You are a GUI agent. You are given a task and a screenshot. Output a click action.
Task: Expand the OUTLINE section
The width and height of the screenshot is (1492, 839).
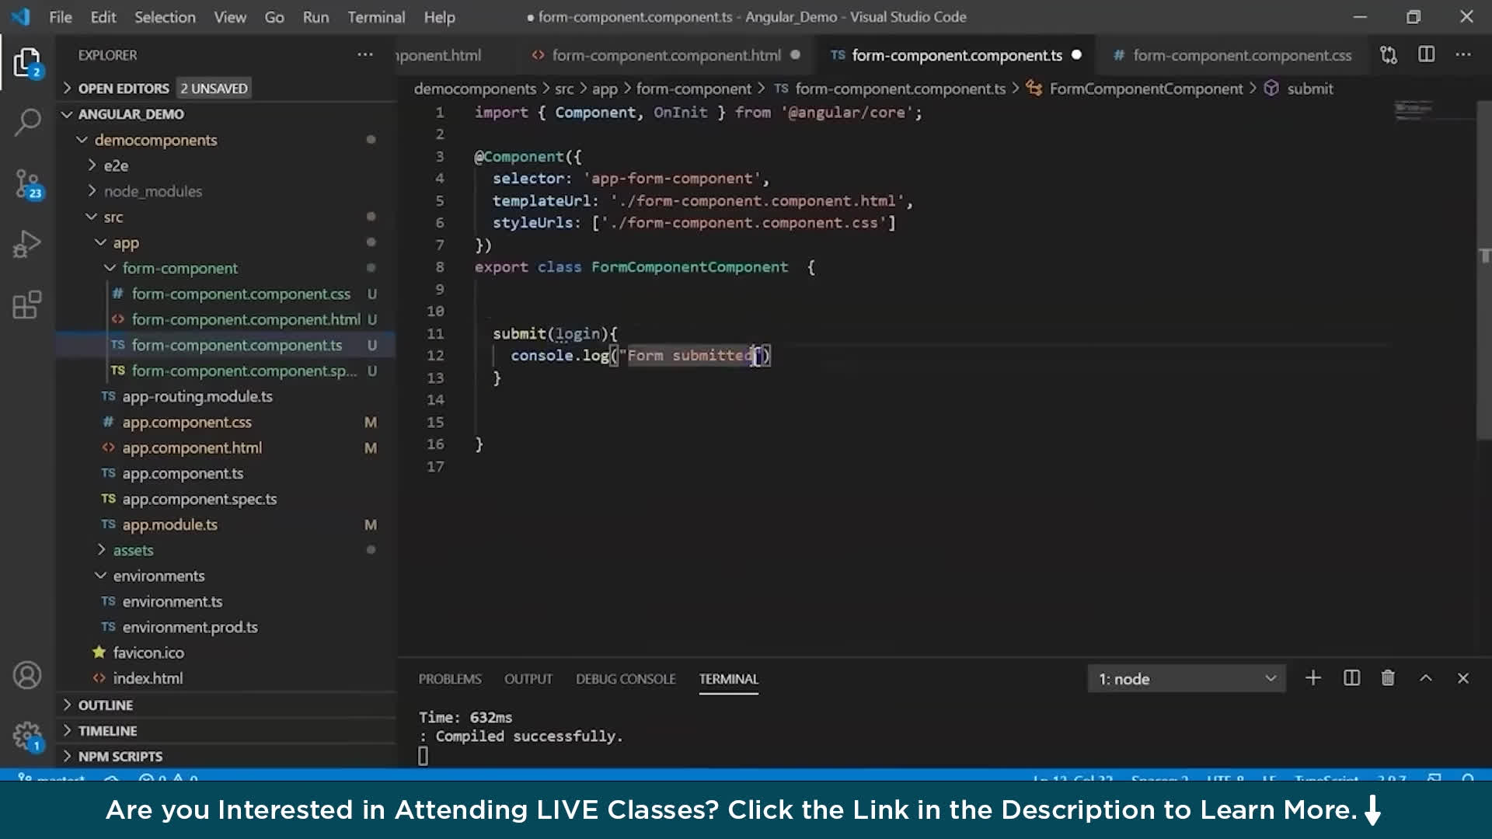(x=106, y=705)
